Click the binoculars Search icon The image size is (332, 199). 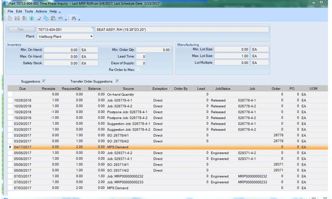point(73,18)
